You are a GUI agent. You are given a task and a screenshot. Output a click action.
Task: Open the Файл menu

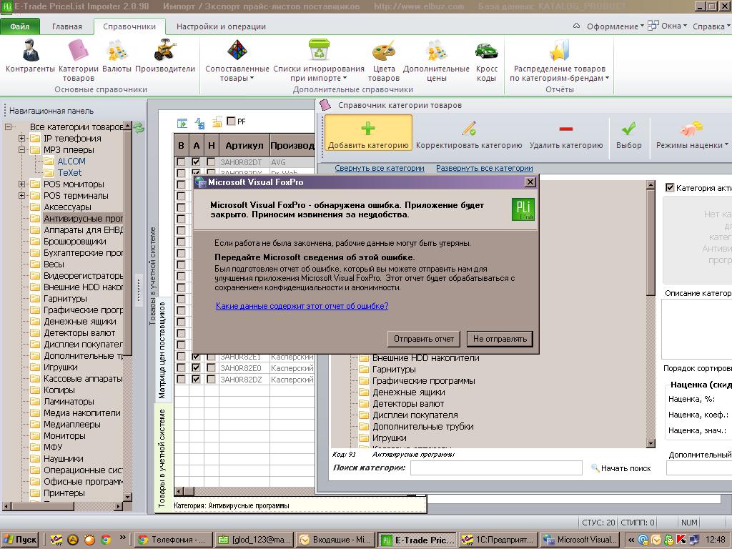click(20, 26)
